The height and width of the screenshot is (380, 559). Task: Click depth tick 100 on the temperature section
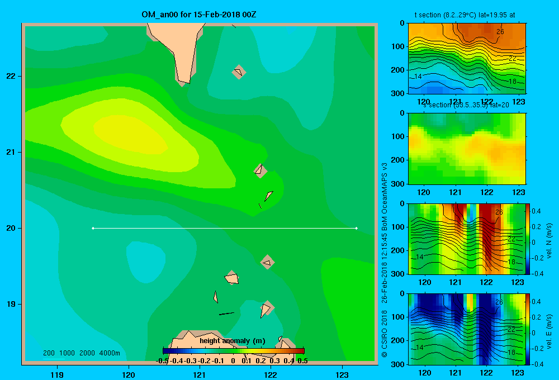point(399,46)
